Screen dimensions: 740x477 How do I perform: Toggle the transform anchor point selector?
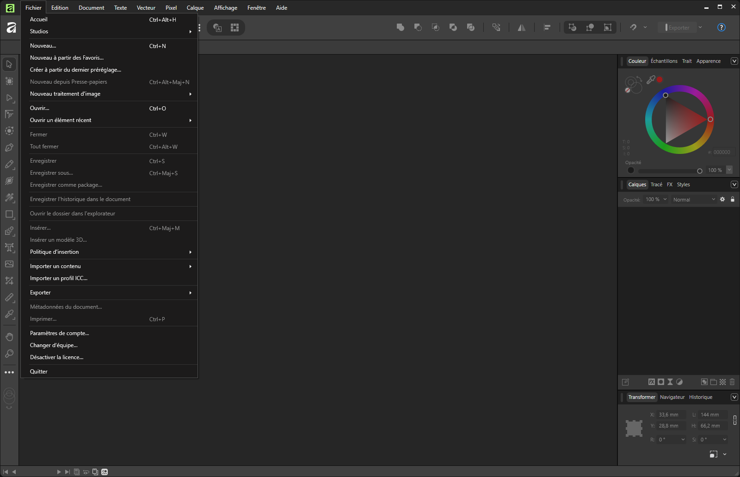[x=634, y=428]
